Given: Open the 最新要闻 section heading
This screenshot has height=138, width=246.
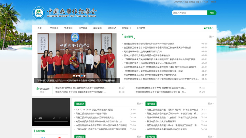Looking at the screenshot, I should 129,37.
